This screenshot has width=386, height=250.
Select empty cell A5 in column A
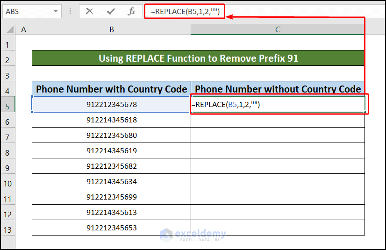pos(24,104)
